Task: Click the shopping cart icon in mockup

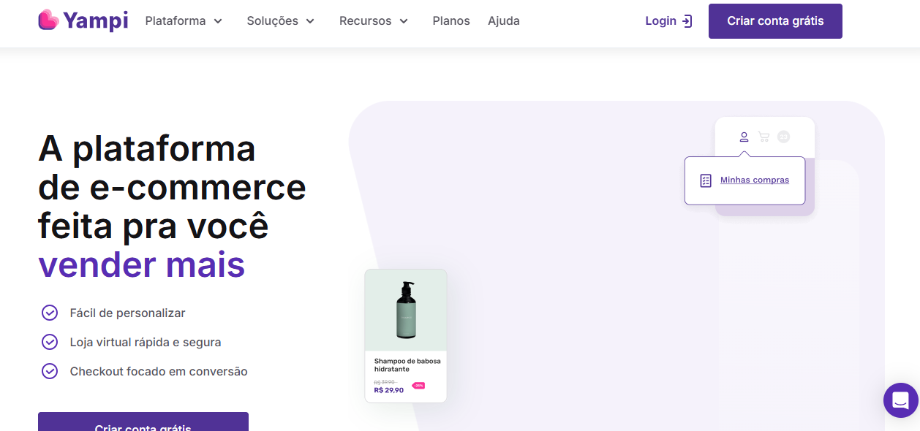Action: [x=763, y=137]
